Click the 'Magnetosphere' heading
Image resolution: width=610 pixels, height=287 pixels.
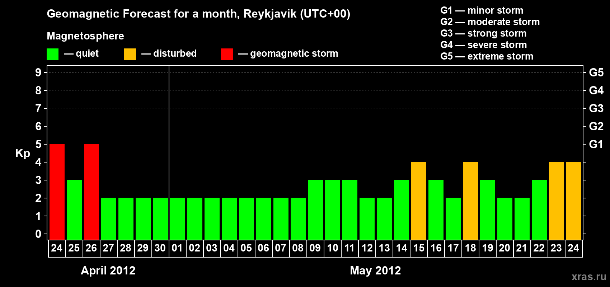pyautogui.click(x=85, y=36)
